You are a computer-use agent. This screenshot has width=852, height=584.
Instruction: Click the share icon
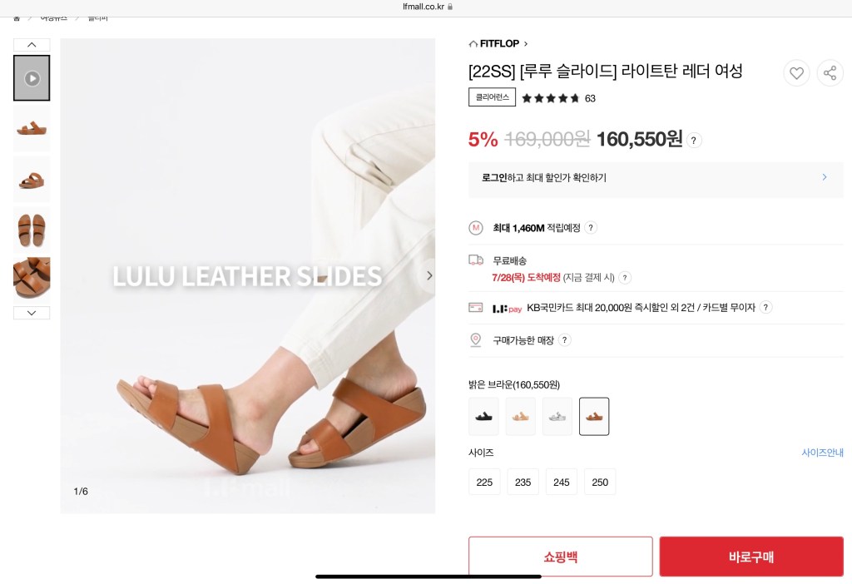pyautogui.click(x=830, y=73)
